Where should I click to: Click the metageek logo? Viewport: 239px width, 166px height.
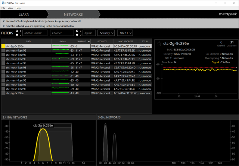228,14
